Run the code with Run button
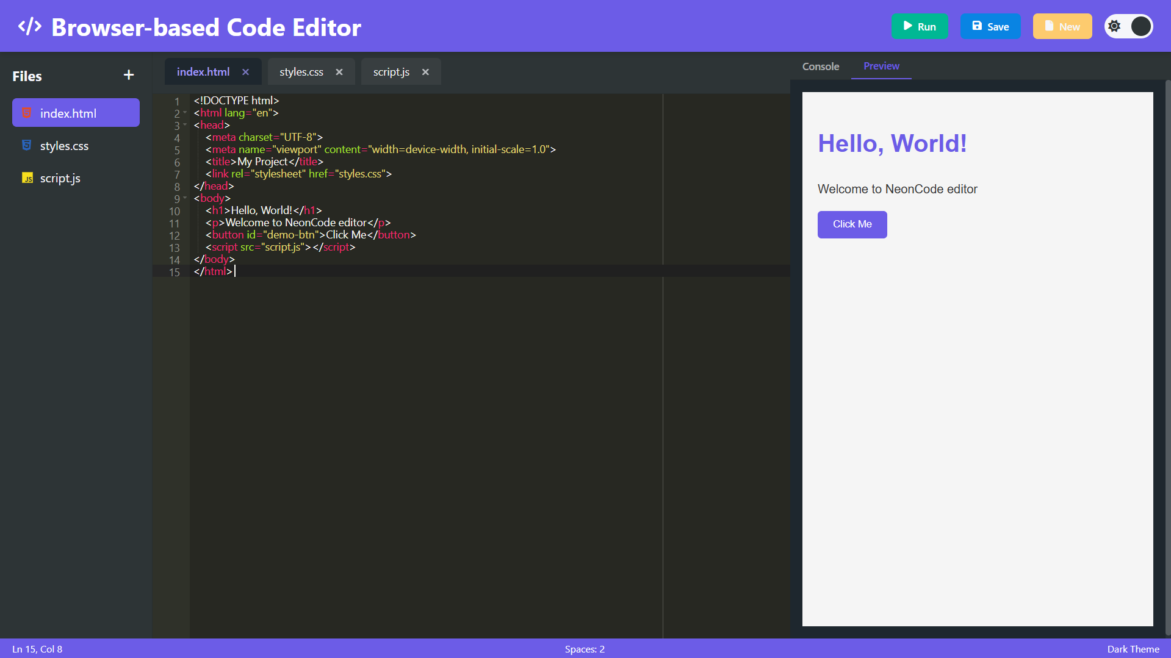This screenshot has width=1171, height=658. [920, 26]
